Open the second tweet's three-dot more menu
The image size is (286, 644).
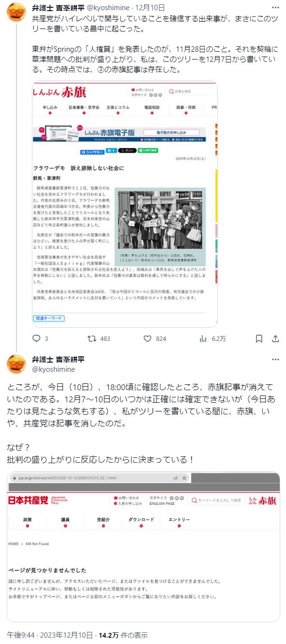275,360
